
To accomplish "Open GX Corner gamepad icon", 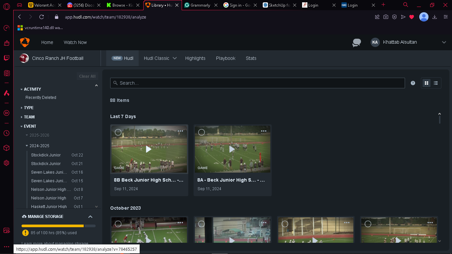I will 20,5.
